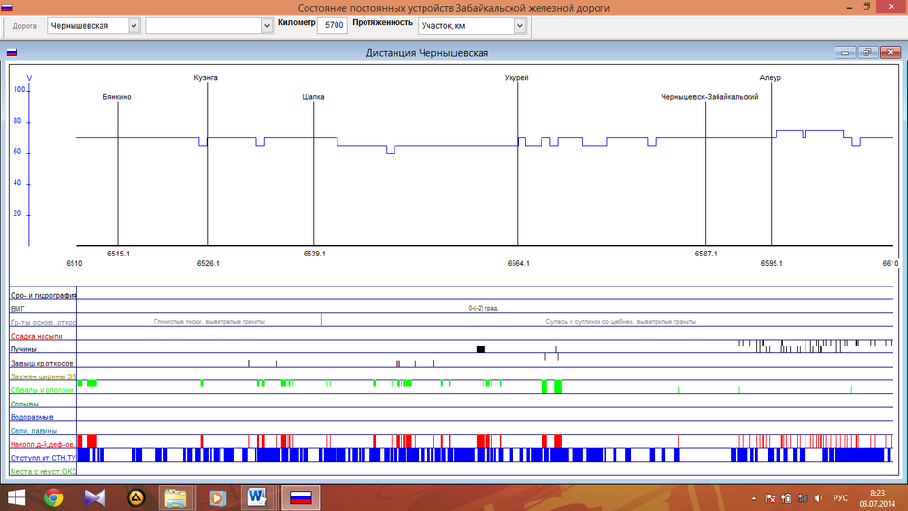Switch to Microsoft Word in taskbar

click(257, 497)
